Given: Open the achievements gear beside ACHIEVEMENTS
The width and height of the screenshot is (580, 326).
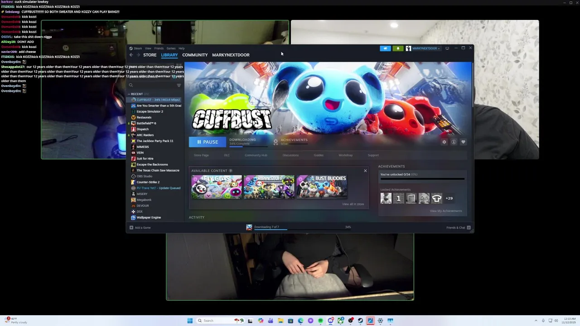Looking at the screenshot, I should [275, 142].
